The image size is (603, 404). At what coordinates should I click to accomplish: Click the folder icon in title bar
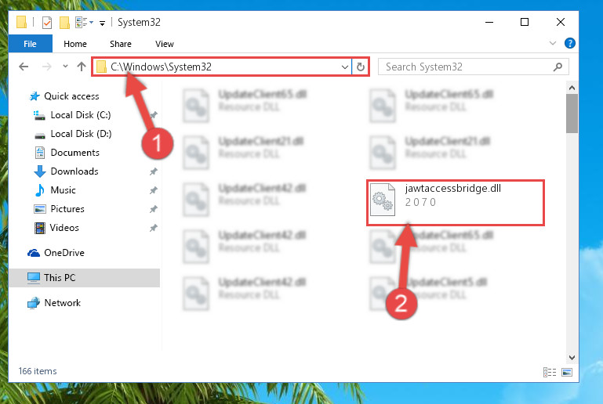tap(21, 22)
